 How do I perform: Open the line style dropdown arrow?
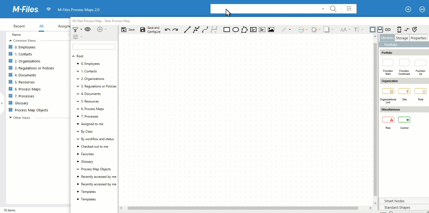tap(290, 30)
